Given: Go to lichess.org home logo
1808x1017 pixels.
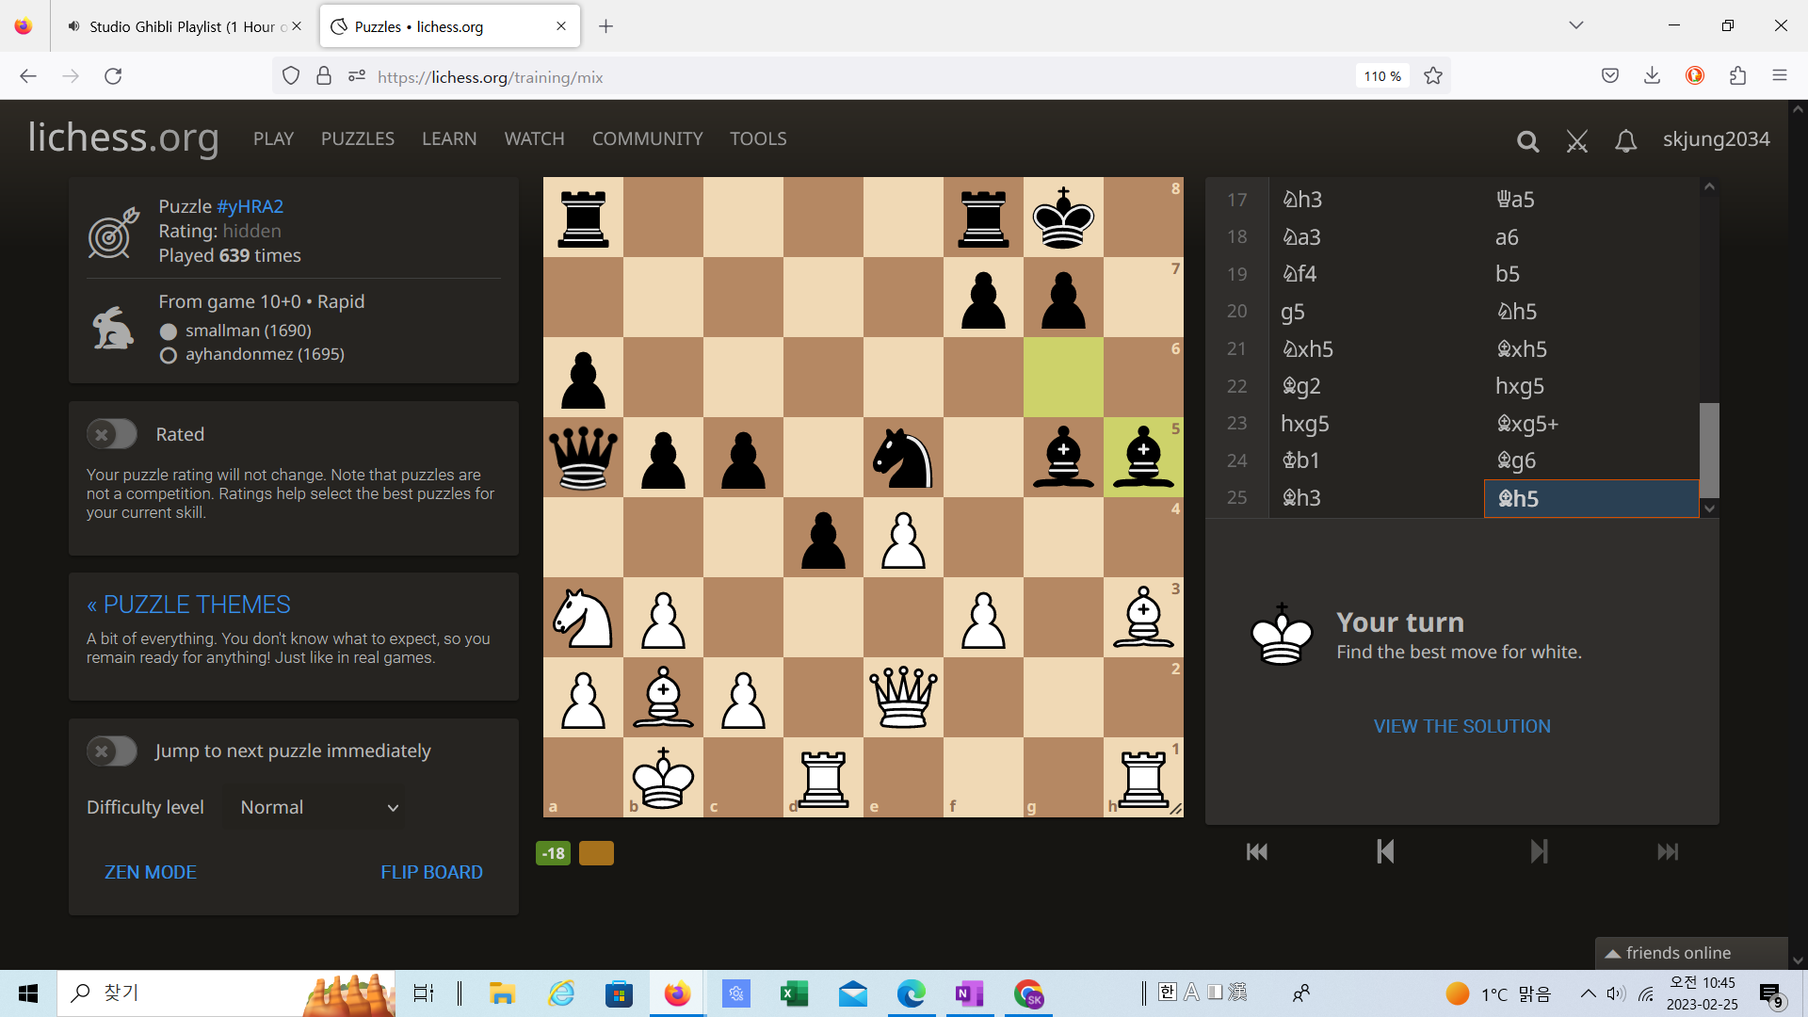Looking at the screenshot, I should click(123, 137).
